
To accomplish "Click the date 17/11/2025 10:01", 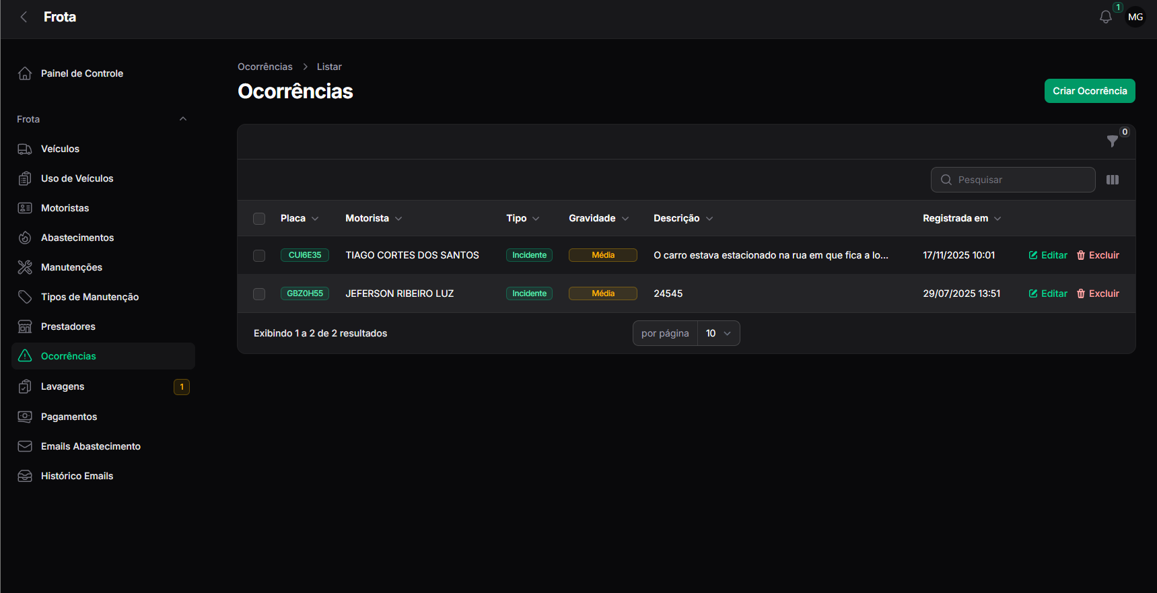I will [x=958, y=255].
